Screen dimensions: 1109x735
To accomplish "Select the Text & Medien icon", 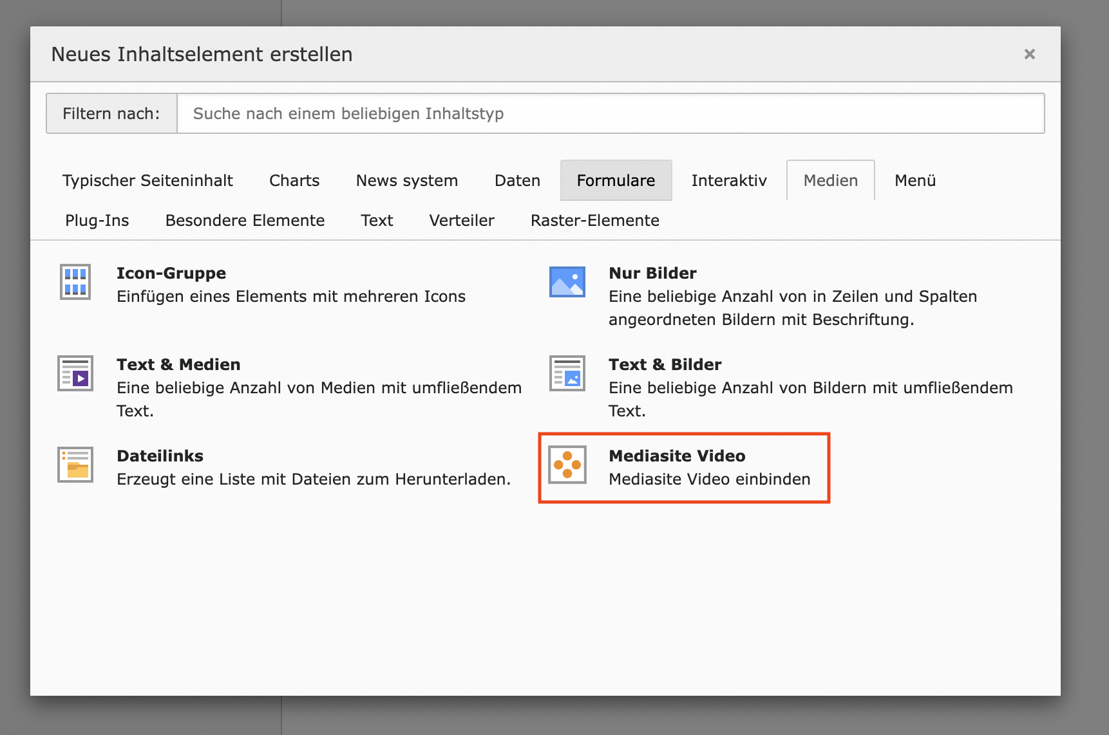I will point(75,373).
